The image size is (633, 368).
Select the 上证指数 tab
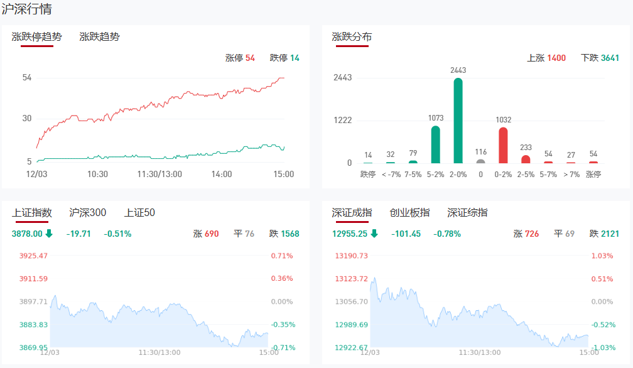pyautogui.click(x=31, y=212)
